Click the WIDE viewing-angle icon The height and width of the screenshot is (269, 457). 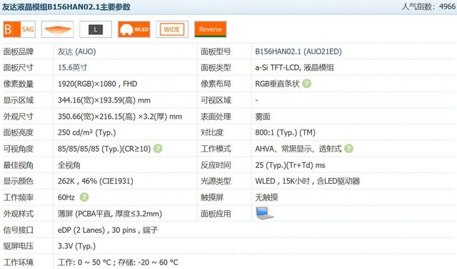pyautogui.click(x=172, y=29)
